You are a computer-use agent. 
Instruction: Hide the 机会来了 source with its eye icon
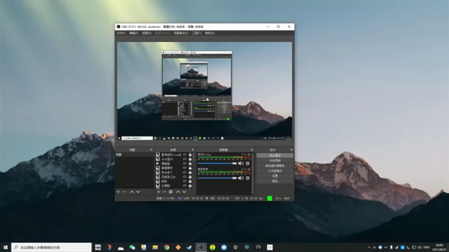[185, 172]
